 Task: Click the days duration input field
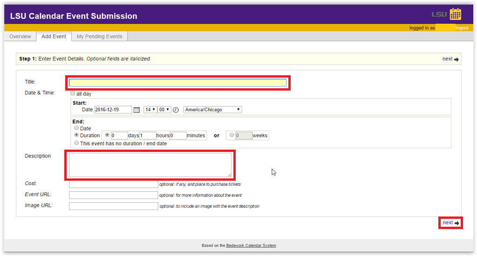[x=119, y=136]
